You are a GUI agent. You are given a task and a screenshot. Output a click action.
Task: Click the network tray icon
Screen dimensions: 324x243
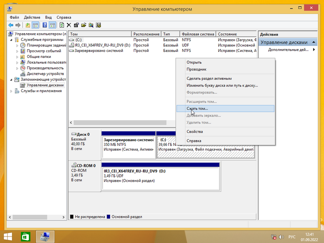tap(274, 237)
